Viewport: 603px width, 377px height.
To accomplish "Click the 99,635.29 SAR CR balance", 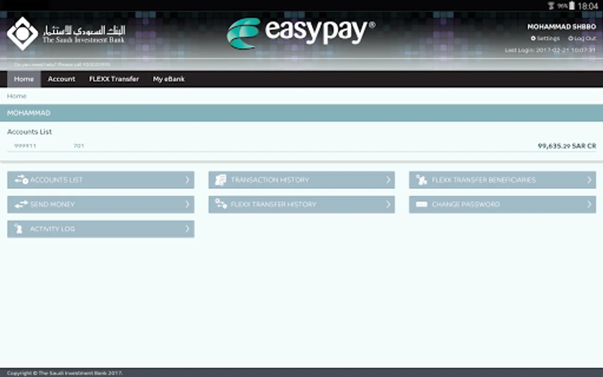I will pyautogui.click(x=567, y=146).
